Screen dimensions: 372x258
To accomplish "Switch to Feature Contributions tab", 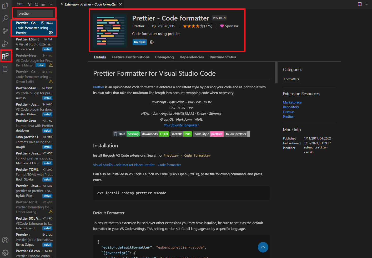I will [130, 57].
